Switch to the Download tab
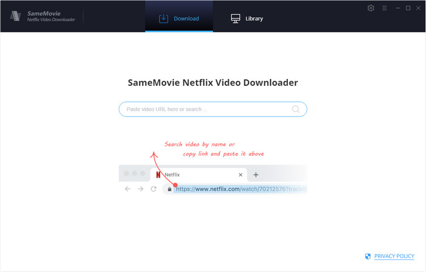 tap(179, 17)
